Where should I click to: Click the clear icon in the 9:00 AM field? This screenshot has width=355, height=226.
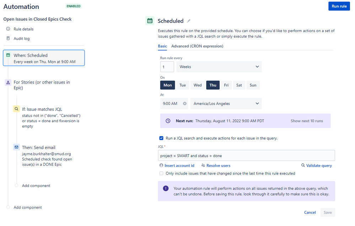[x=185, y=103]
